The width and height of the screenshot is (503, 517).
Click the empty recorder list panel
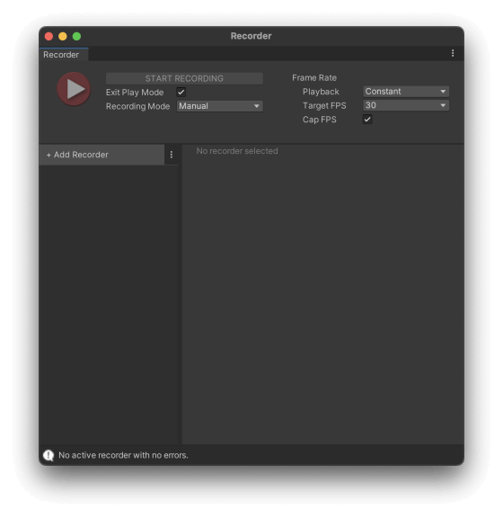109,304
